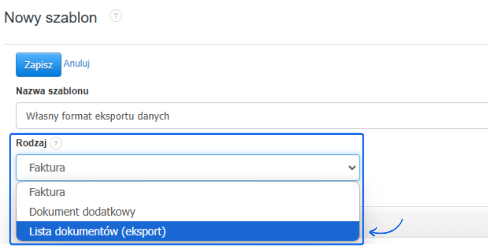Click the Nowy szablon page heading
Image resolution: width=489 pixels, height=249 pixels.
coord(50,18)
